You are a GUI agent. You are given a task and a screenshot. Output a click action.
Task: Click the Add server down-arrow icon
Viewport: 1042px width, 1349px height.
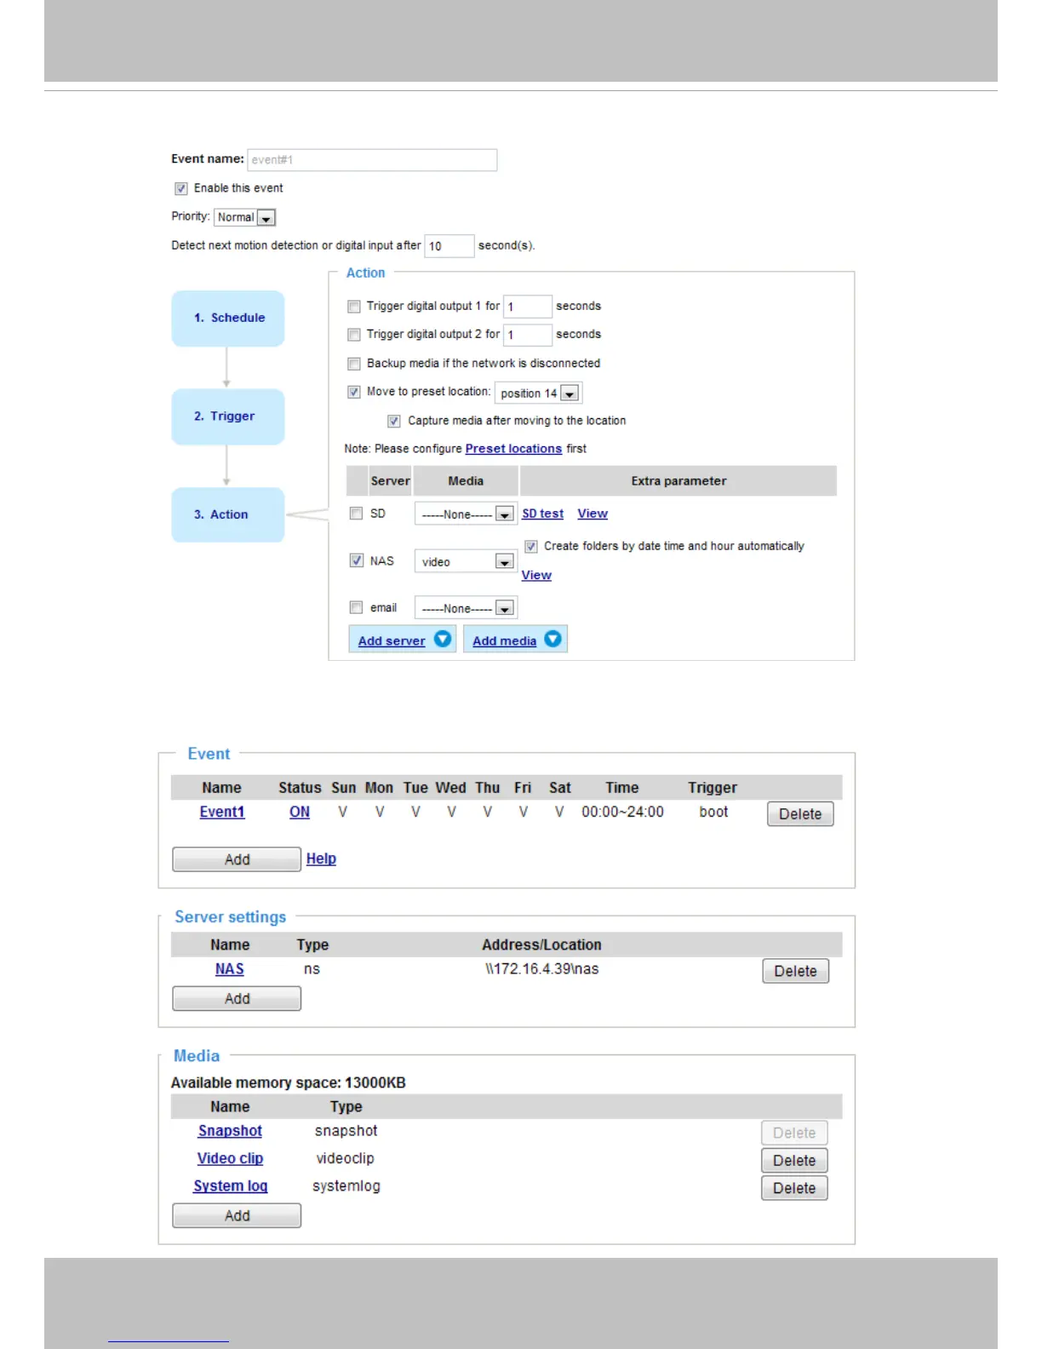pyautogui.click(x=443, y=639)
